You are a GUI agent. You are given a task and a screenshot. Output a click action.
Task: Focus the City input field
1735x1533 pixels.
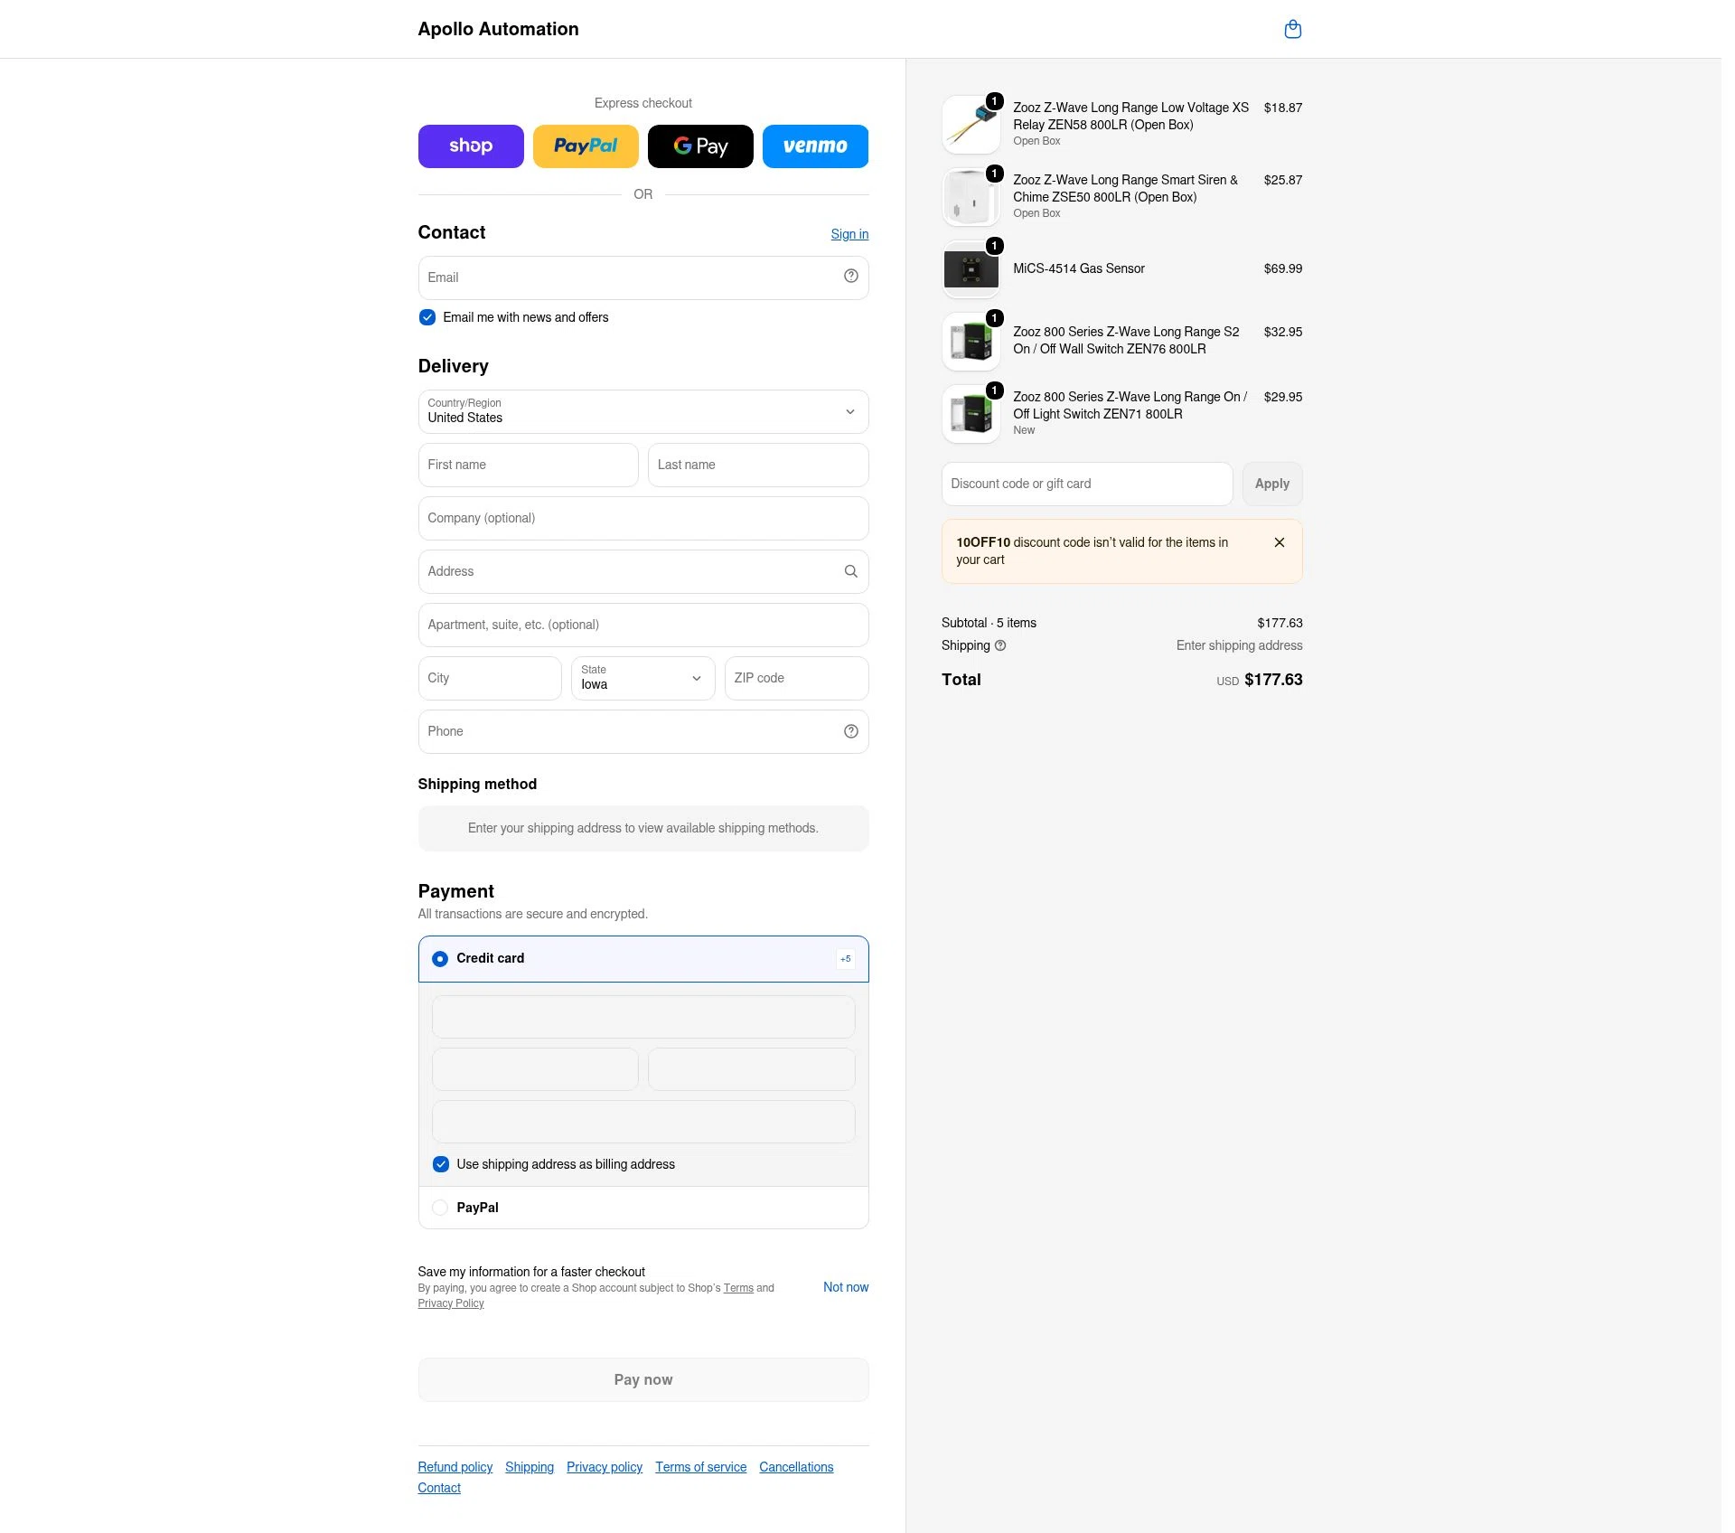(x=490, y=679)
